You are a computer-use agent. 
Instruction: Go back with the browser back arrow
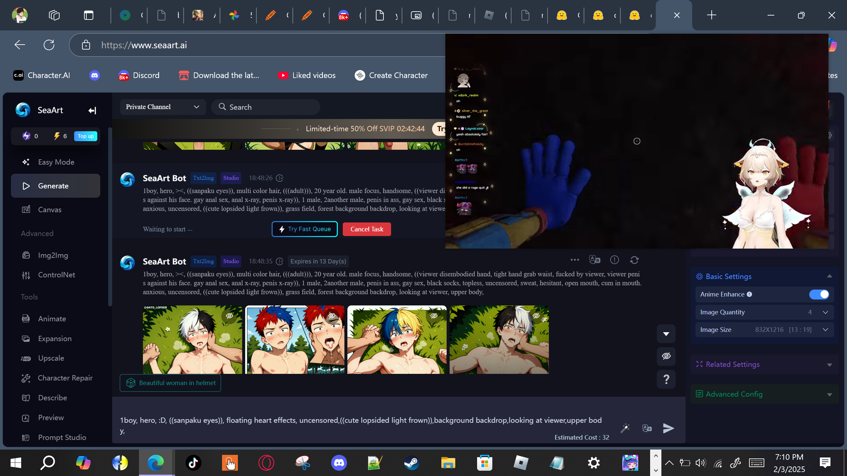pyautogui.click(x=20, y=45)
